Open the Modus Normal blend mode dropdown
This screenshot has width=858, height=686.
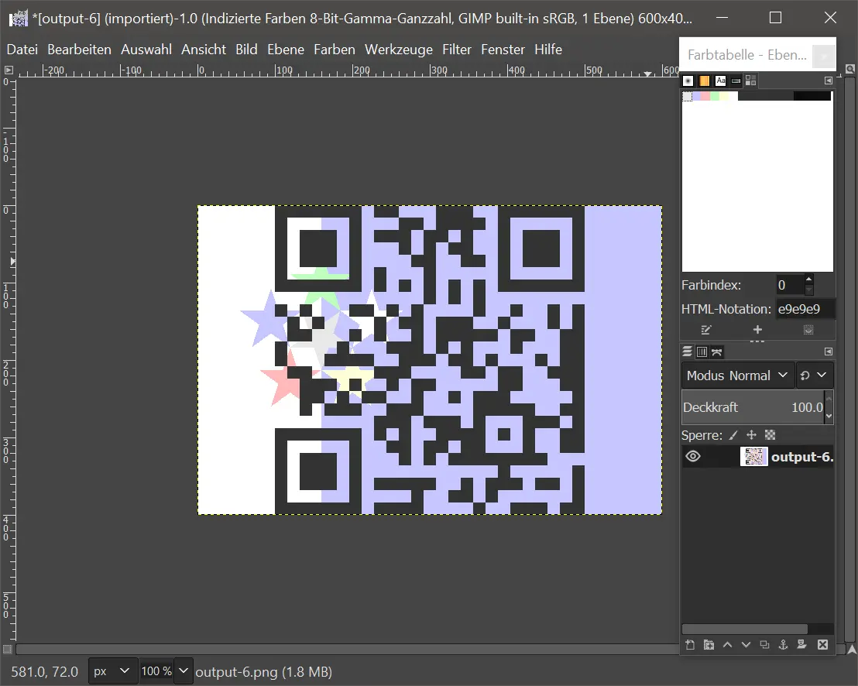click(x=738, y=376)
